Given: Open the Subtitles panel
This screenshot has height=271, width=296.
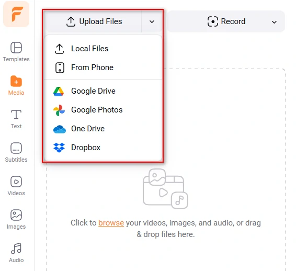Looking at the screenshot, I should [x=16, y=152].
